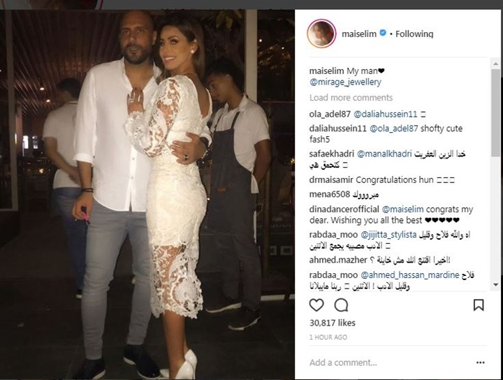Image resolution: width=503 pixels, height=380 pixels.
Task: Like the post with the heart icon
Action: (x=316, y=305)
